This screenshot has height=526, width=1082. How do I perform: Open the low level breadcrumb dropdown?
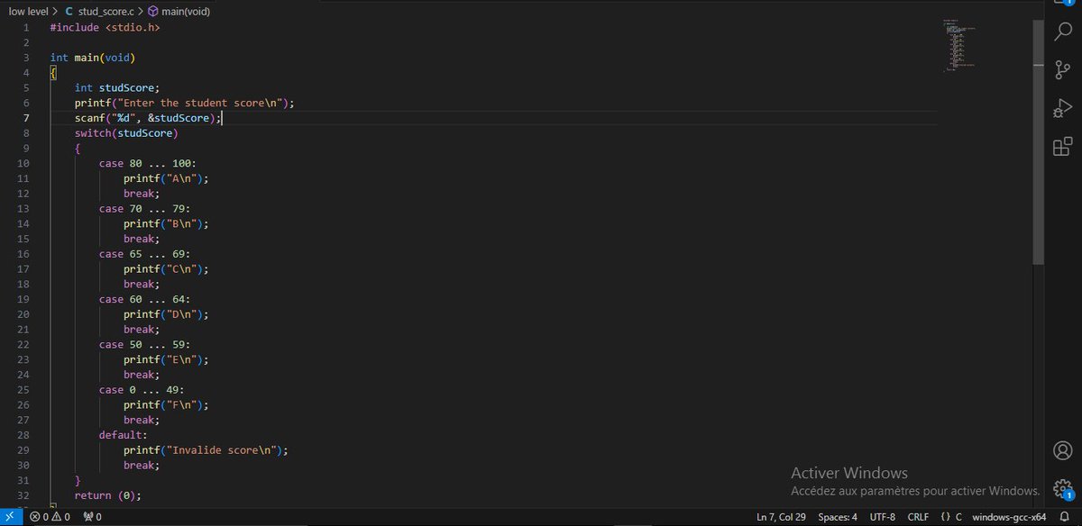click(x=29, y=12)
